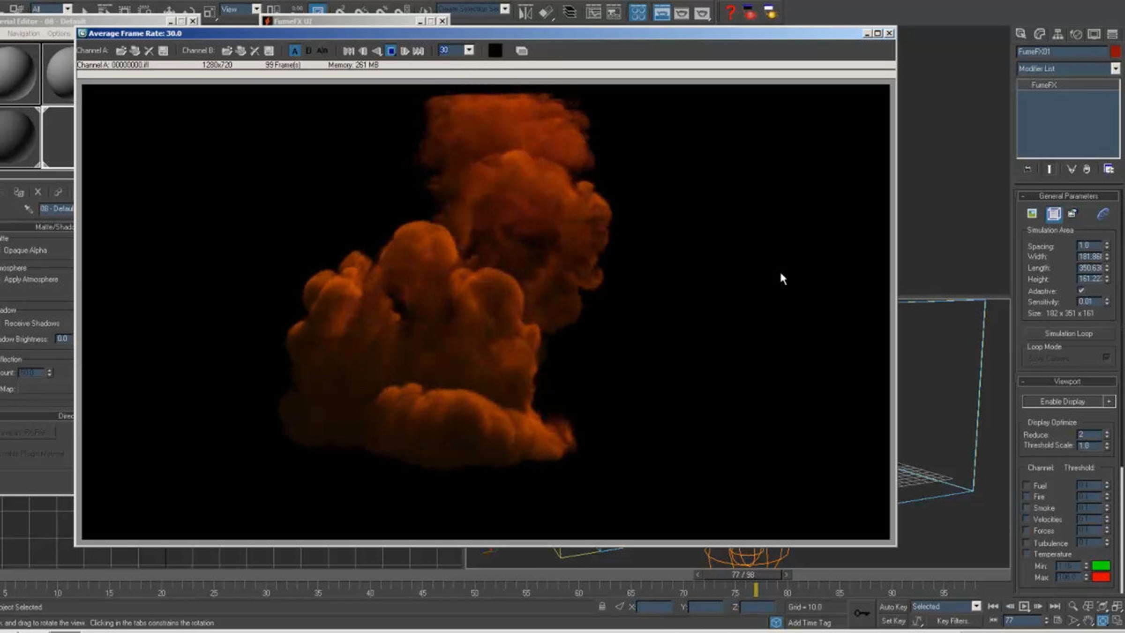The image size is (1125, 633).
Task: Open the Hierarchy command panel tab
Action: (x=1057, y=34)
